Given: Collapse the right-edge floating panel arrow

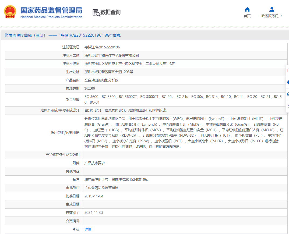Looking at the screenshot, I should [288, 107].
